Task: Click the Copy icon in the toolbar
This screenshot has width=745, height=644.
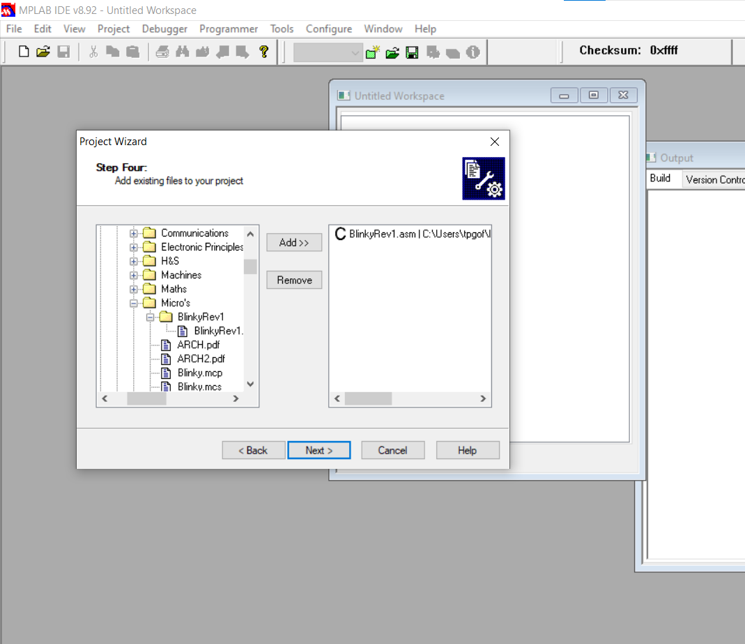Action: coord(113,52)
